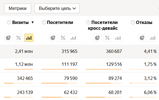Toggle percent view for Визиты column
159x100 pixels.
click(x=19, y=38)
